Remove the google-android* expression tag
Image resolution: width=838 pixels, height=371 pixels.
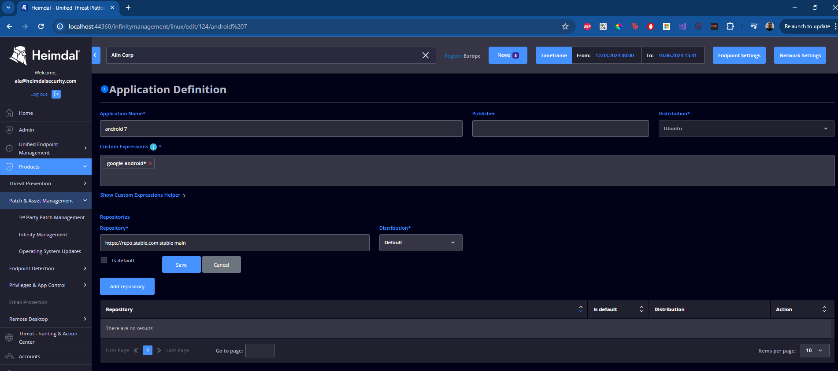click(150, 163)
